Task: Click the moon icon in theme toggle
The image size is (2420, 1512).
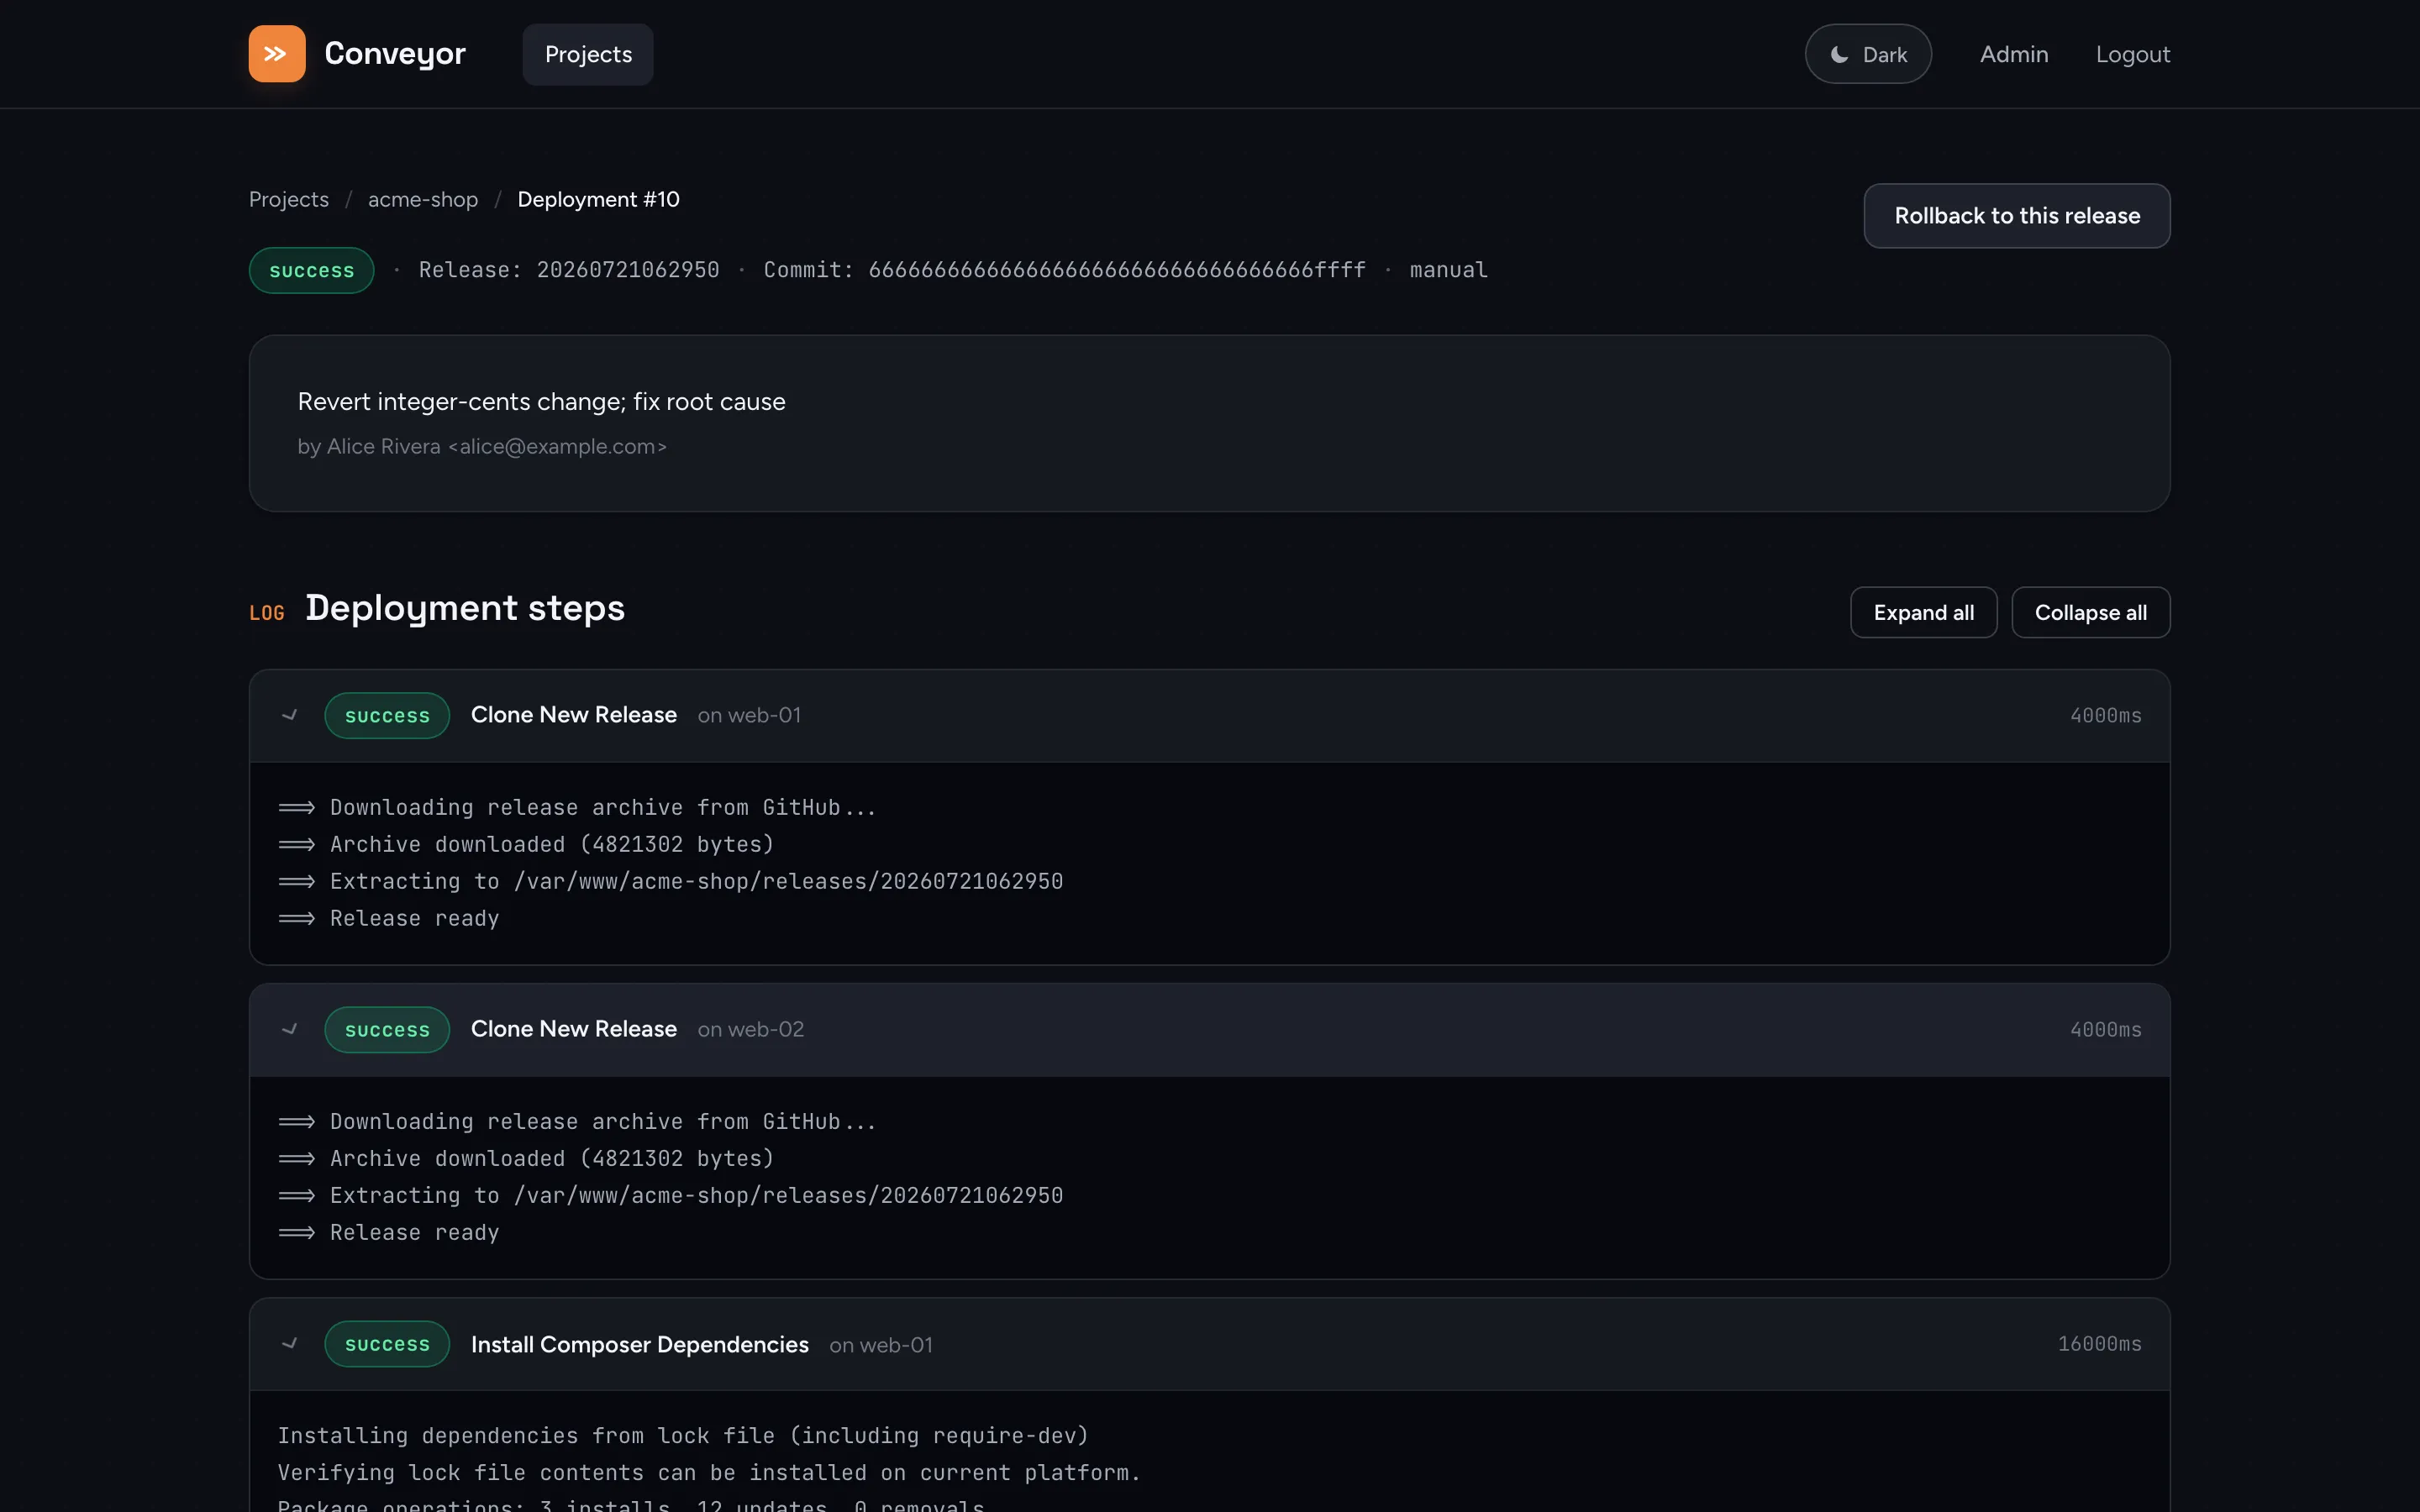Action: coord(1839,54)
